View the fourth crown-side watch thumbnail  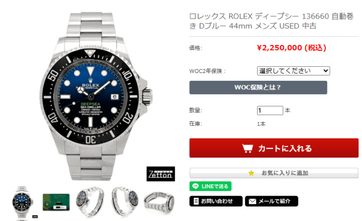point(125,202)
